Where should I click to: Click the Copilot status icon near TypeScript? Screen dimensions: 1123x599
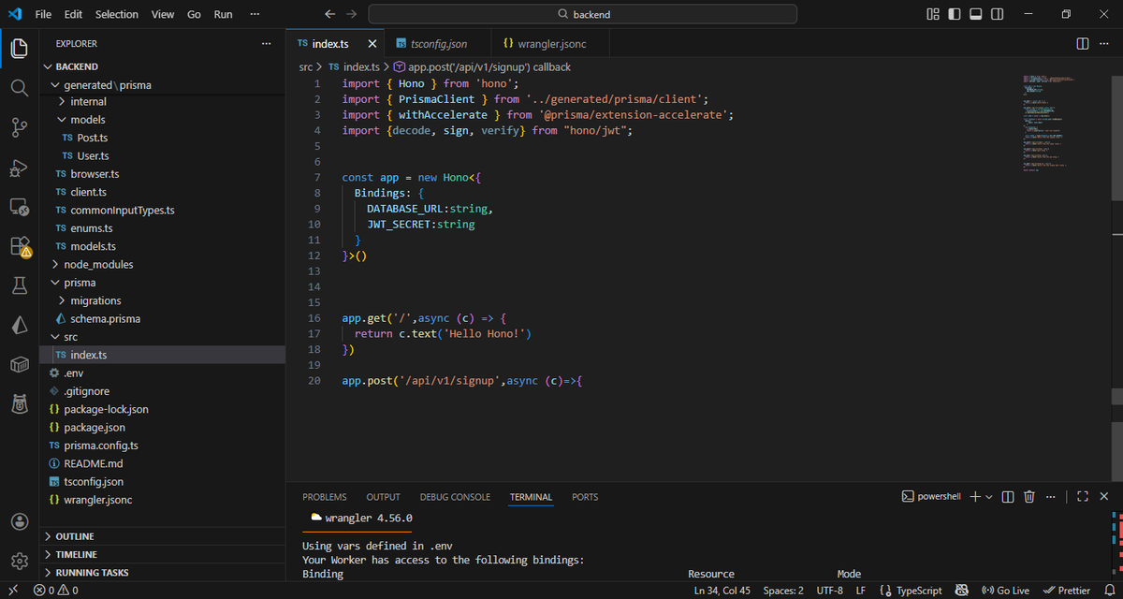coord(961,591)
